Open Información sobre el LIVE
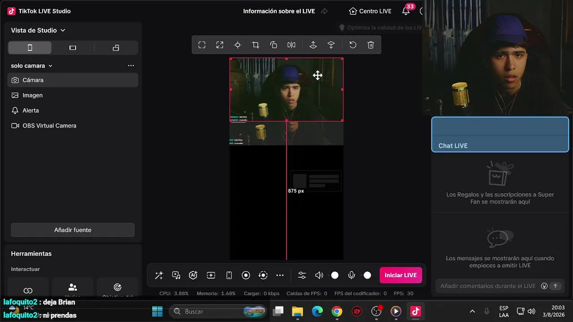The height and width of the screenshot is (322, 573). (x=279, y=11)
